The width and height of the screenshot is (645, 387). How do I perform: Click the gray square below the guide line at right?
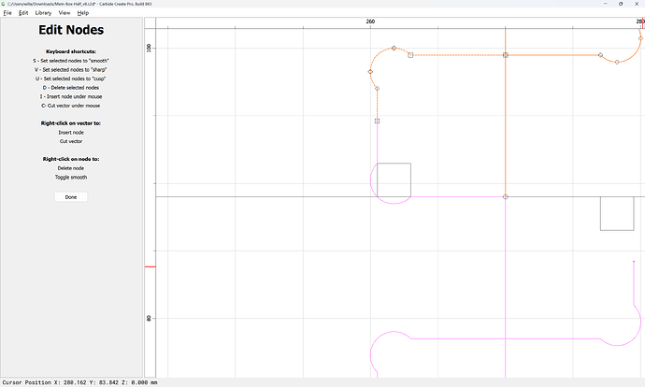[617, 213]
